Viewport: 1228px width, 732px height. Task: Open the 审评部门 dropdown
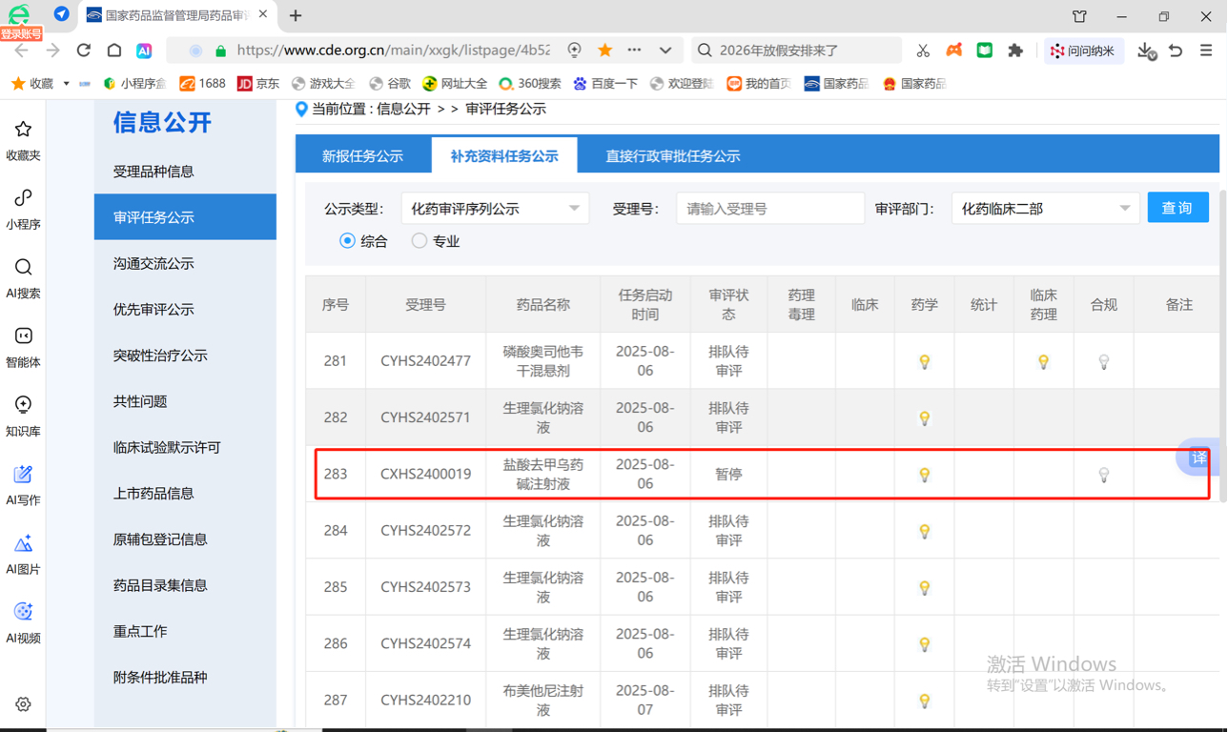1045,209
